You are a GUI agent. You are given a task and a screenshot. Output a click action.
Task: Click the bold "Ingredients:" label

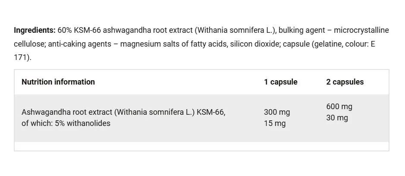coord(35,30)
